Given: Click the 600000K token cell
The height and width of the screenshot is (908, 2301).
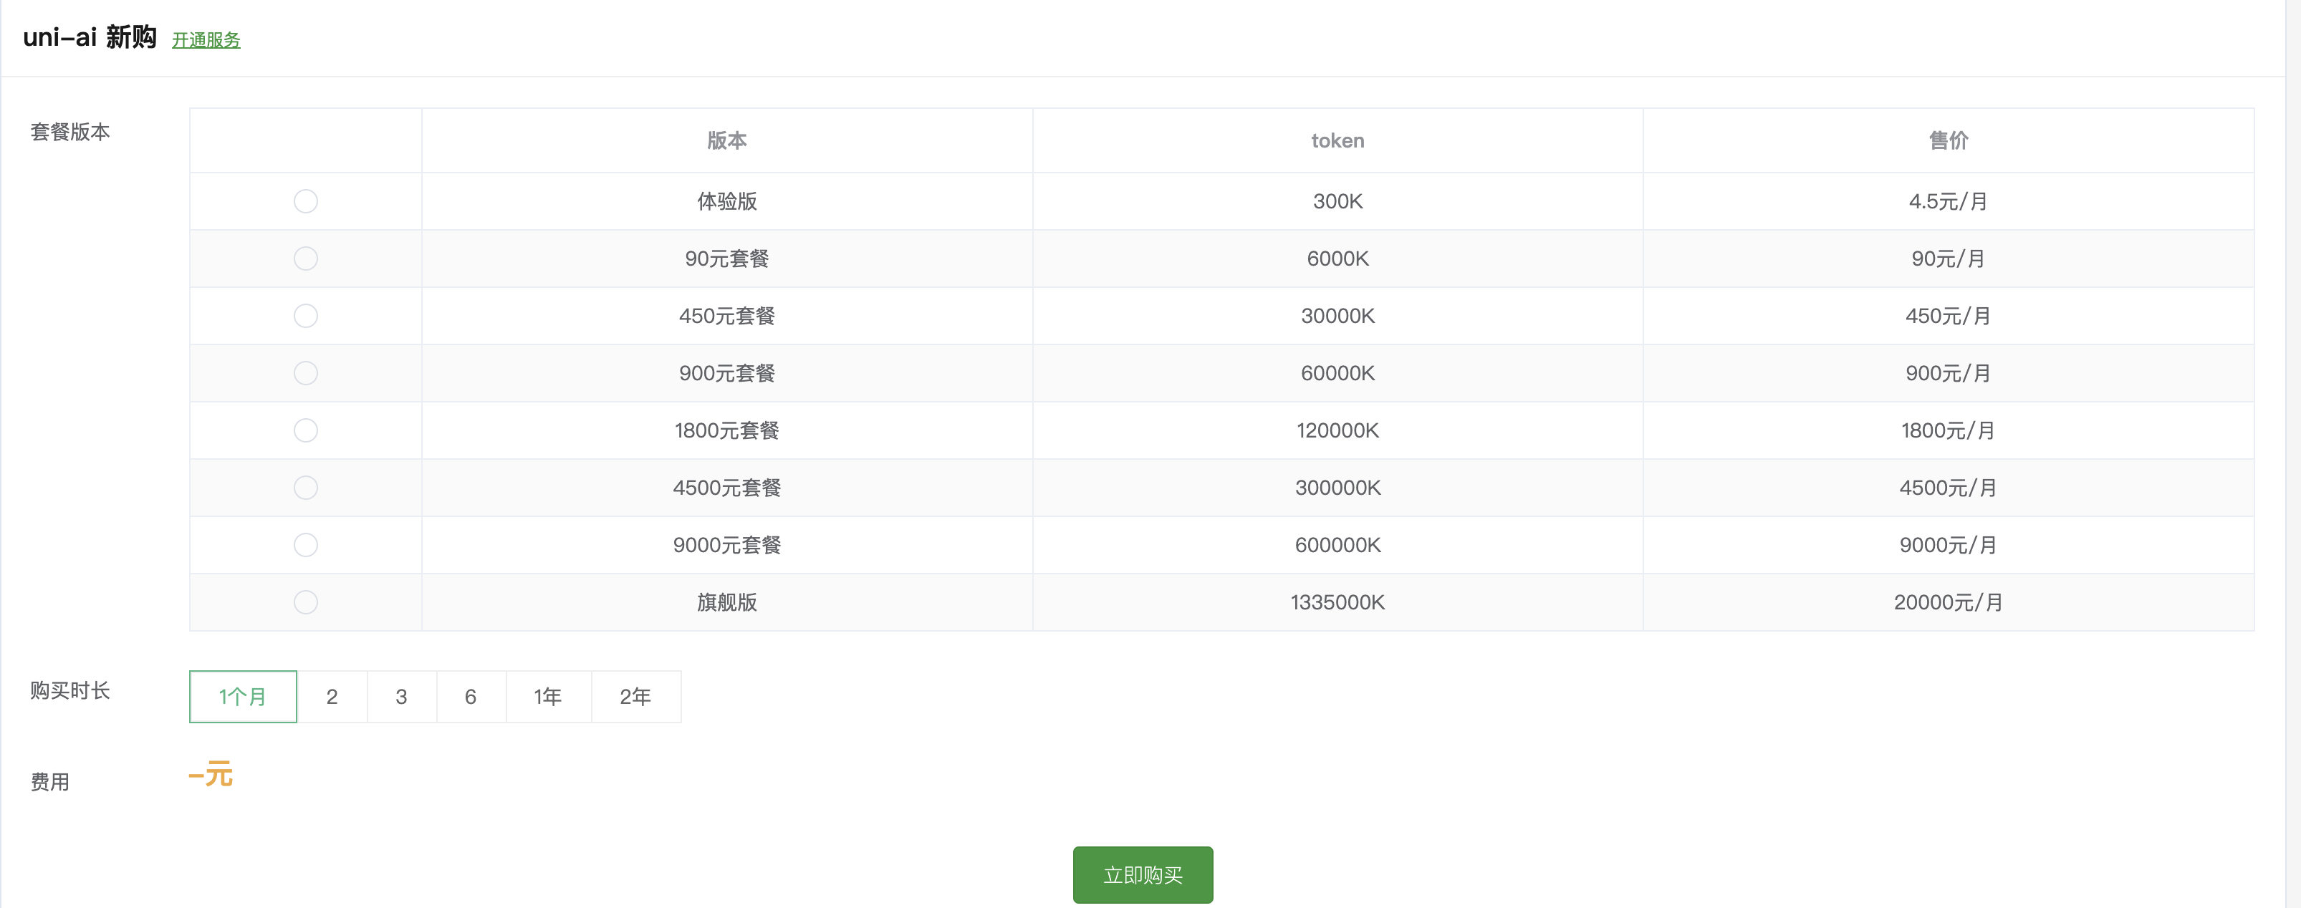Looking at the screenshot, I should (1337, 545).
